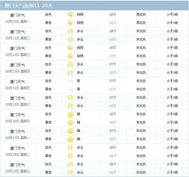The width and height of the screenshot is (189, 177).
Task: Click the 阵雨 icon for 10月10日 黑夜
Action: click(70, 23)
